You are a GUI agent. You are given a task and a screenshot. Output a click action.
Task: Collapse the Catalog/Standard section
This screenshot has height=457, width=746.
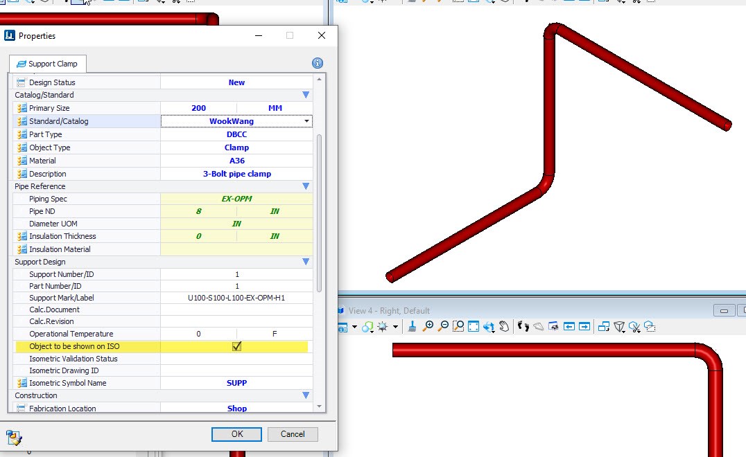(306, 95)
